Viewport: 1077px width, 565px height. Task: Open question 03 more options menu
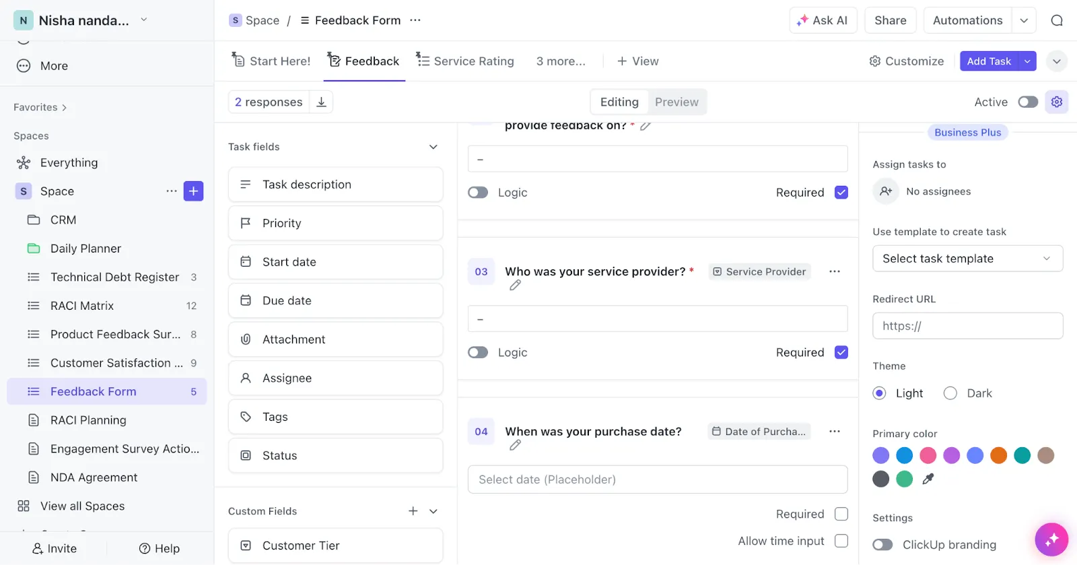point(835,271)
